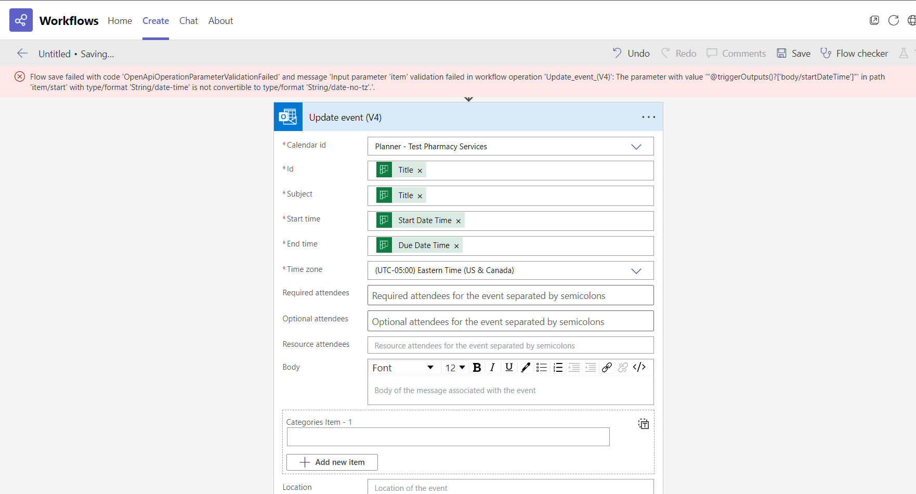Remove the Due Date Time token
Image resolution: width=916 pixels, height=494 pixels.
pyautogui.click(x=456, y=246)
